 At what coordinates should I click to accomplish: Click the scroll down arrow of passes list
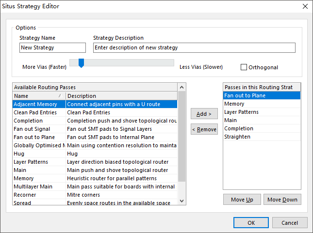(181, 201)
